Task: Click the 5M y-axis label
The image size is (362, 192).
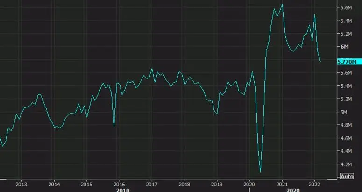Action: pyautogui.click(x=344, y=112)
